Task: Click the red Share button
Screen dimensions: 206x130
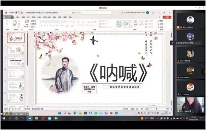Action: [x=167, y=17]
